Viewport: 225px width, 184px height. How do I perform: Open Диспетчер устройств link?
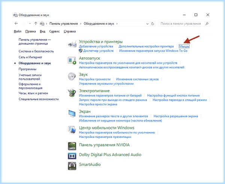pyautogui.click(x=98, y=51)
